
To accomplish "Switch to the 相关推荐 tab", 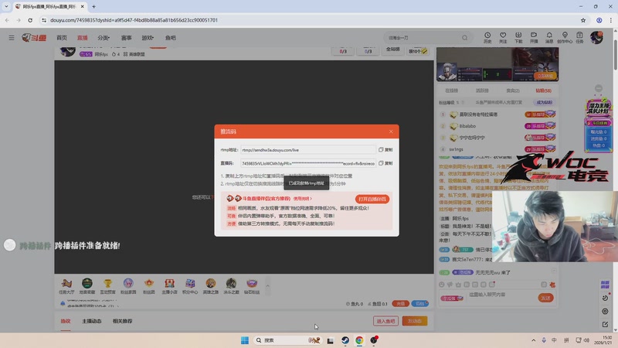I will click(123, 321).
